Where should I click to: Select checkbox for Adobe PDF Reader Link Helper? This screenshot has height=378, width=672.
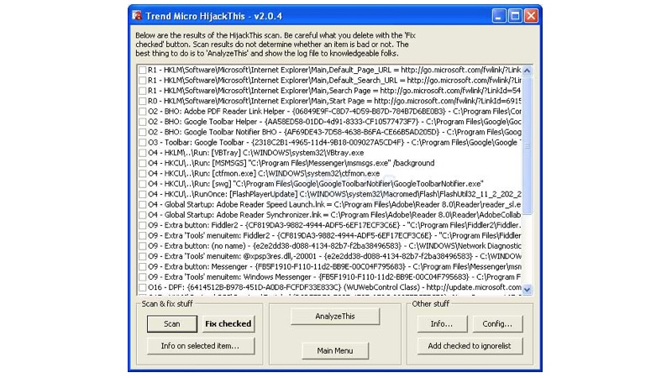[x=142, y=112]
